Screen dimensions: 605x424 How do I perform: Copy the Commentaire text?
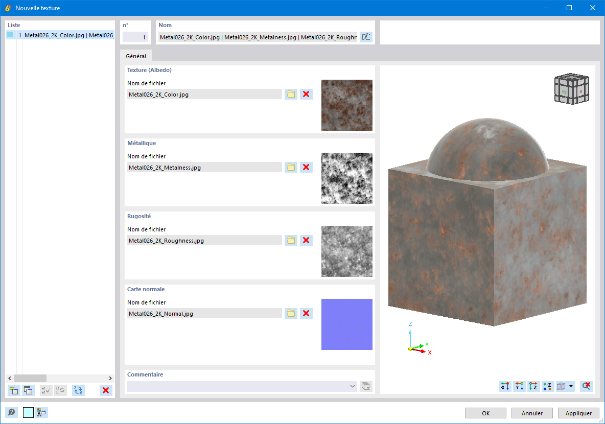tap(365, 386)
